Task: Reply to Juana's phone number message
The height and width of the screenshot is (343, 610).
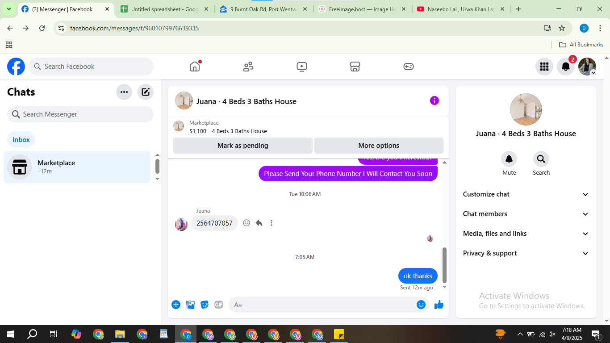Action: (x=259, y=223)
